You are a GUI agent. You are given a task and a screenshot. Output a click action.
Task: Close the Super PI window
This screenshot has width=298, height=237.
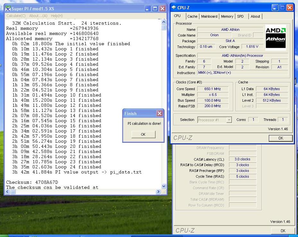(163, 8)
